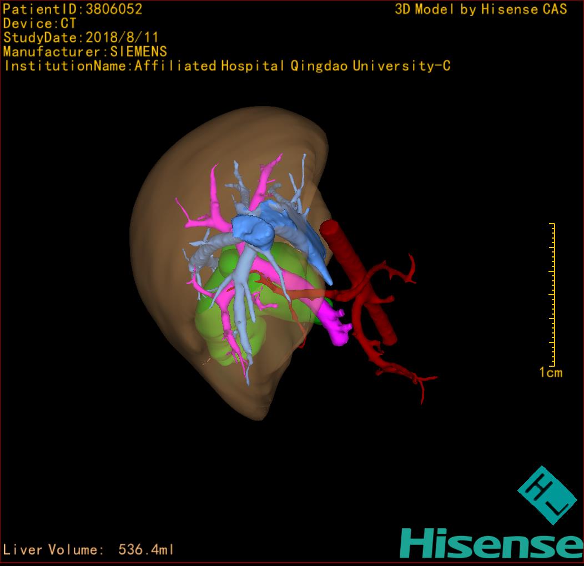Click the StudyDate:2018/8/11 label
Screen dimensions: 584x566
tap(81, 38)
